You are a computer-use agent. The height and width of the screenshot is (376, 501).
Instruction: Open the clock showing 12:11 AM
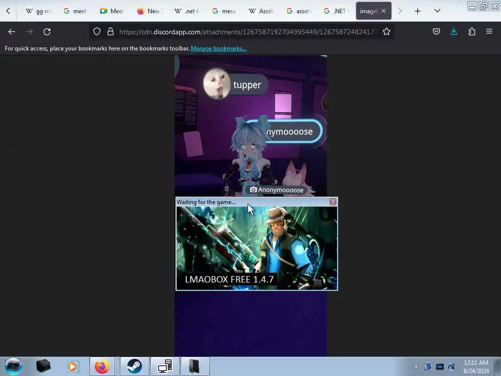pos(476,367)
